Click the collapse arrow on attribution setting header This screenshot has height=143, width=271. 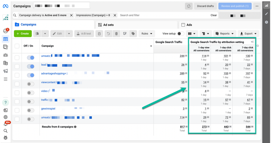[x=252, y=42]
